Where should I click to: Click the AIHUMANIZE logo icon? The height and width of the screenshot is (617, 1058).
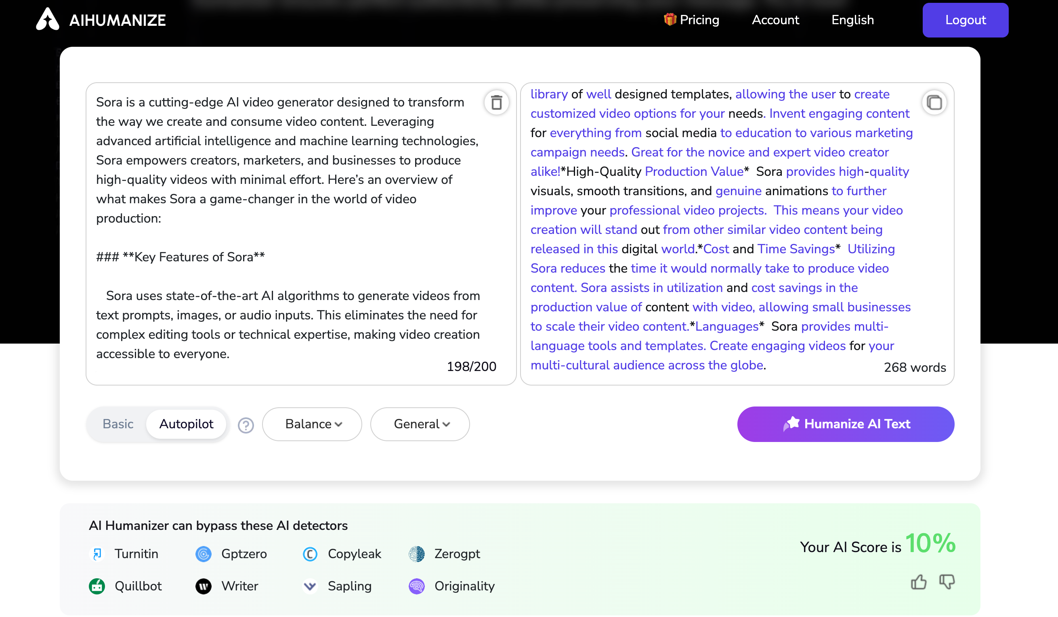tap(47, 19)
